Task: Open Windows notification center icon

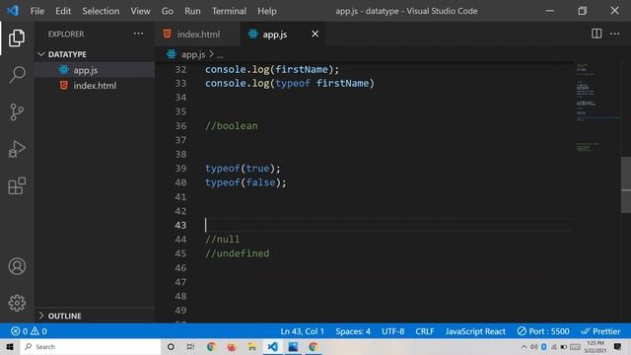Action: 618,346
